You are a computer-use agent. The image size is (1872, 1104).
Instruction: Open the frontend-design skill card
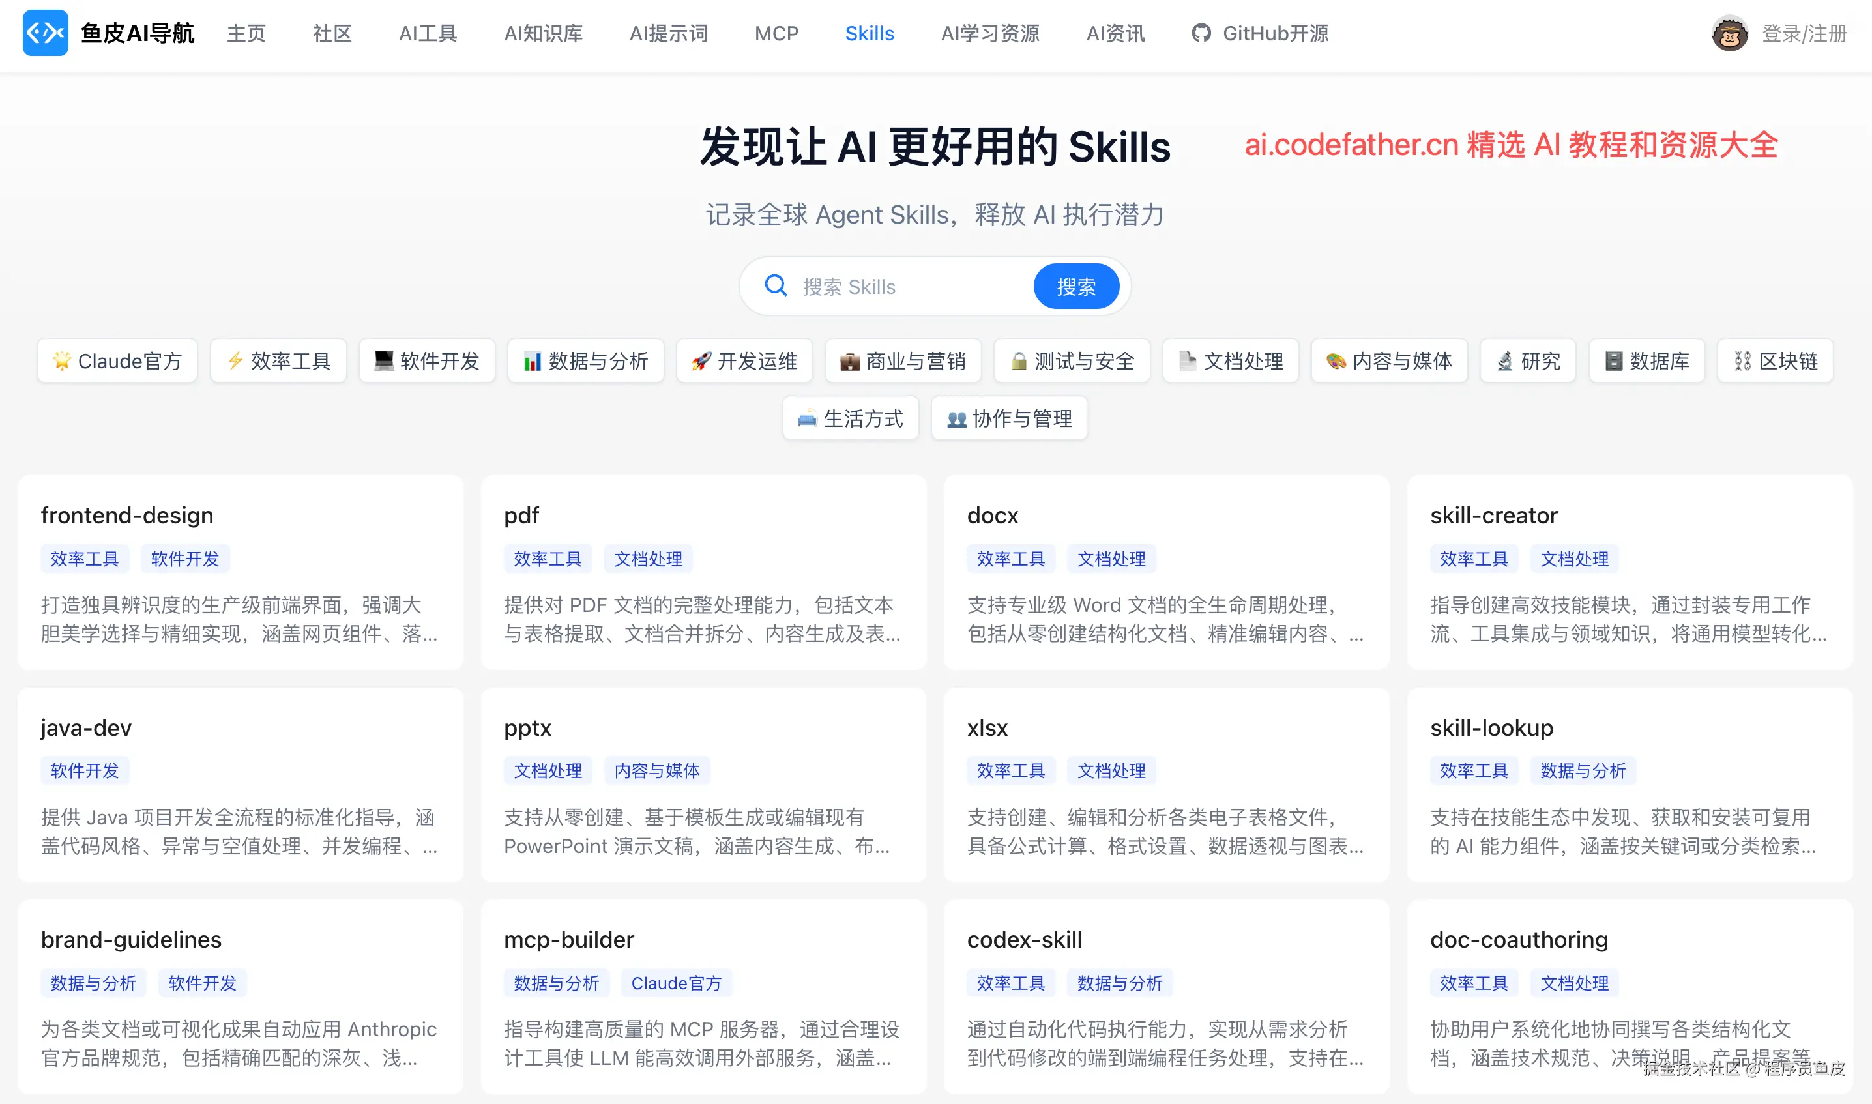pyautogui.click(x=127, y=515)
